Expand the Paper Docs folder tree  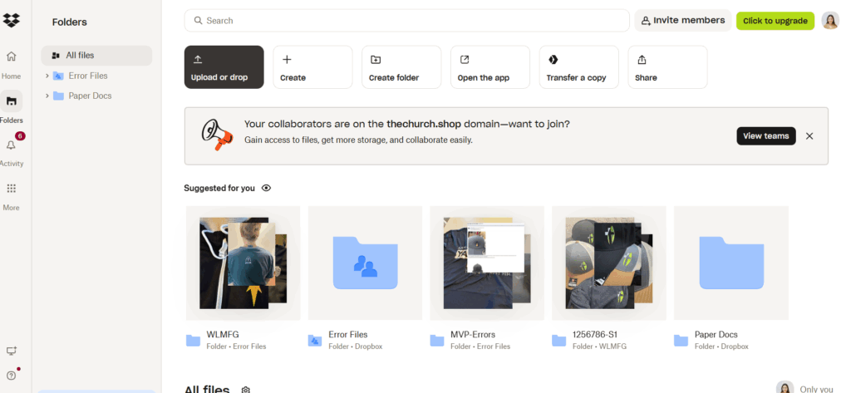(x=47, y=96)
